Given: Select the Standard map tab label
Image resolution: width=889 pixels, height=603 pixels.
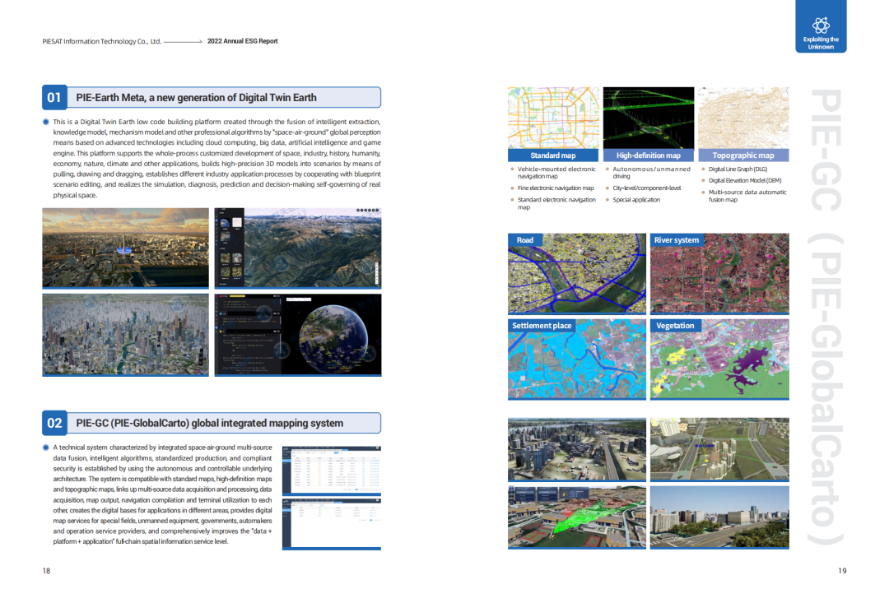Looking at the screenshot, I should pyautogui.click(x=552, y=155).
